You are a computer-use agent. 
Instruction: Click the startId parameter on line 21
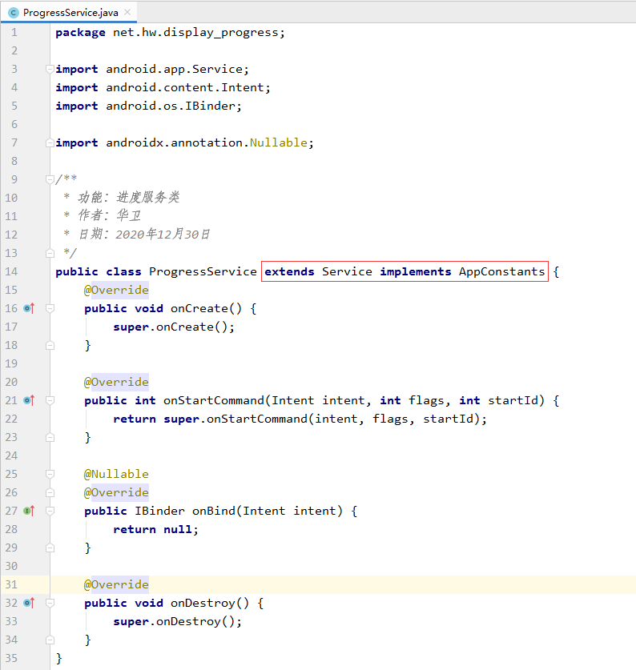point(513,400)
